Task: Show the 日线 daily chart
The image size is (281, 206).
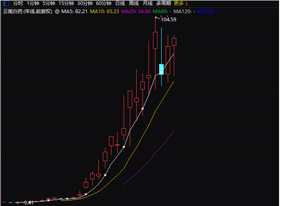Action: 120,3
